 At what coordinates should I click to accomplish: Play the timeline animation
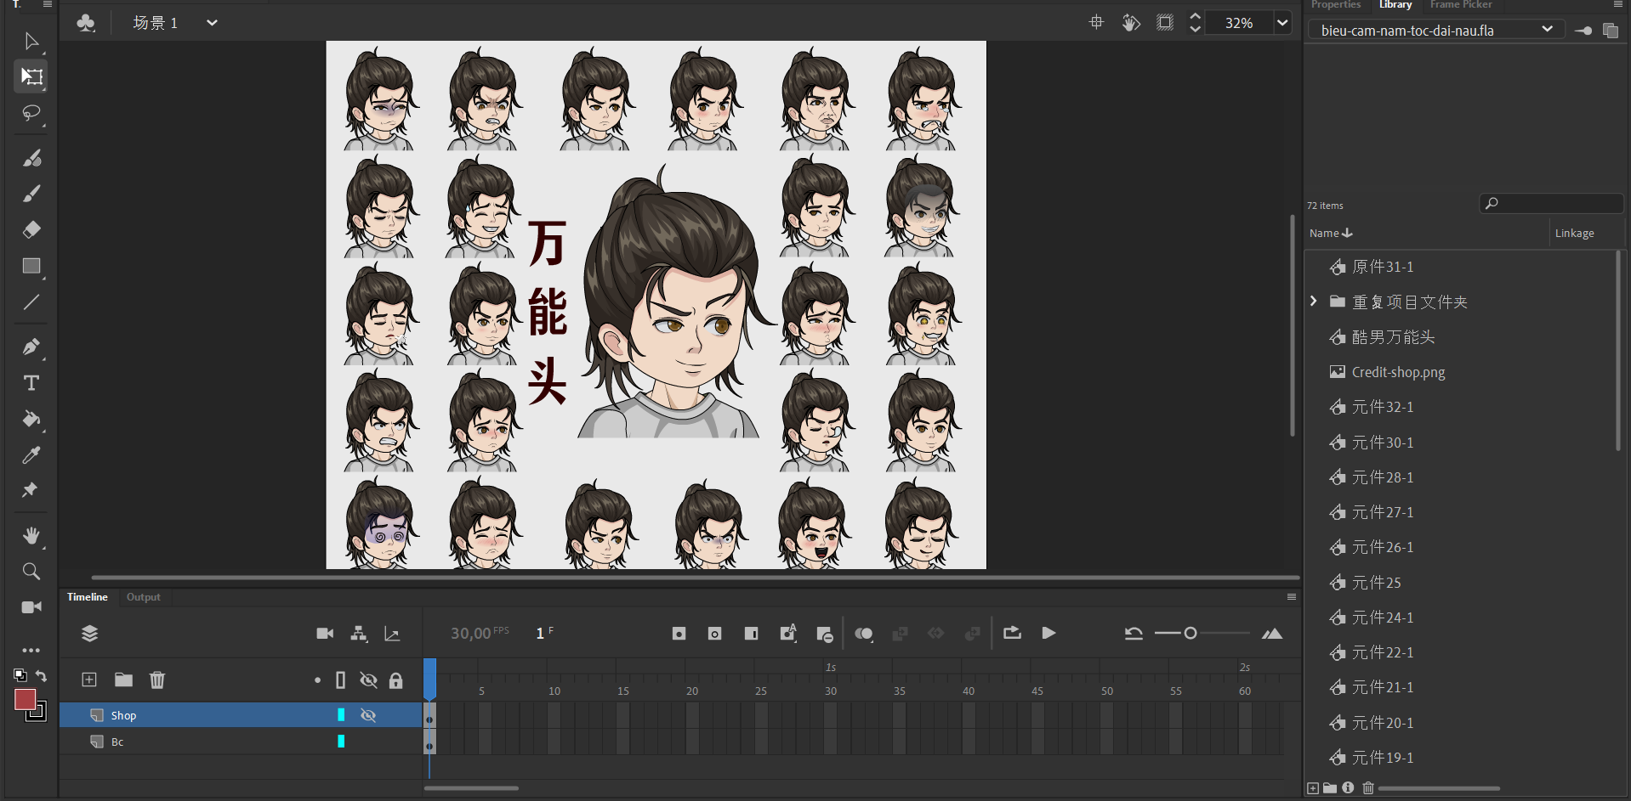click(x=1048, y=634)
